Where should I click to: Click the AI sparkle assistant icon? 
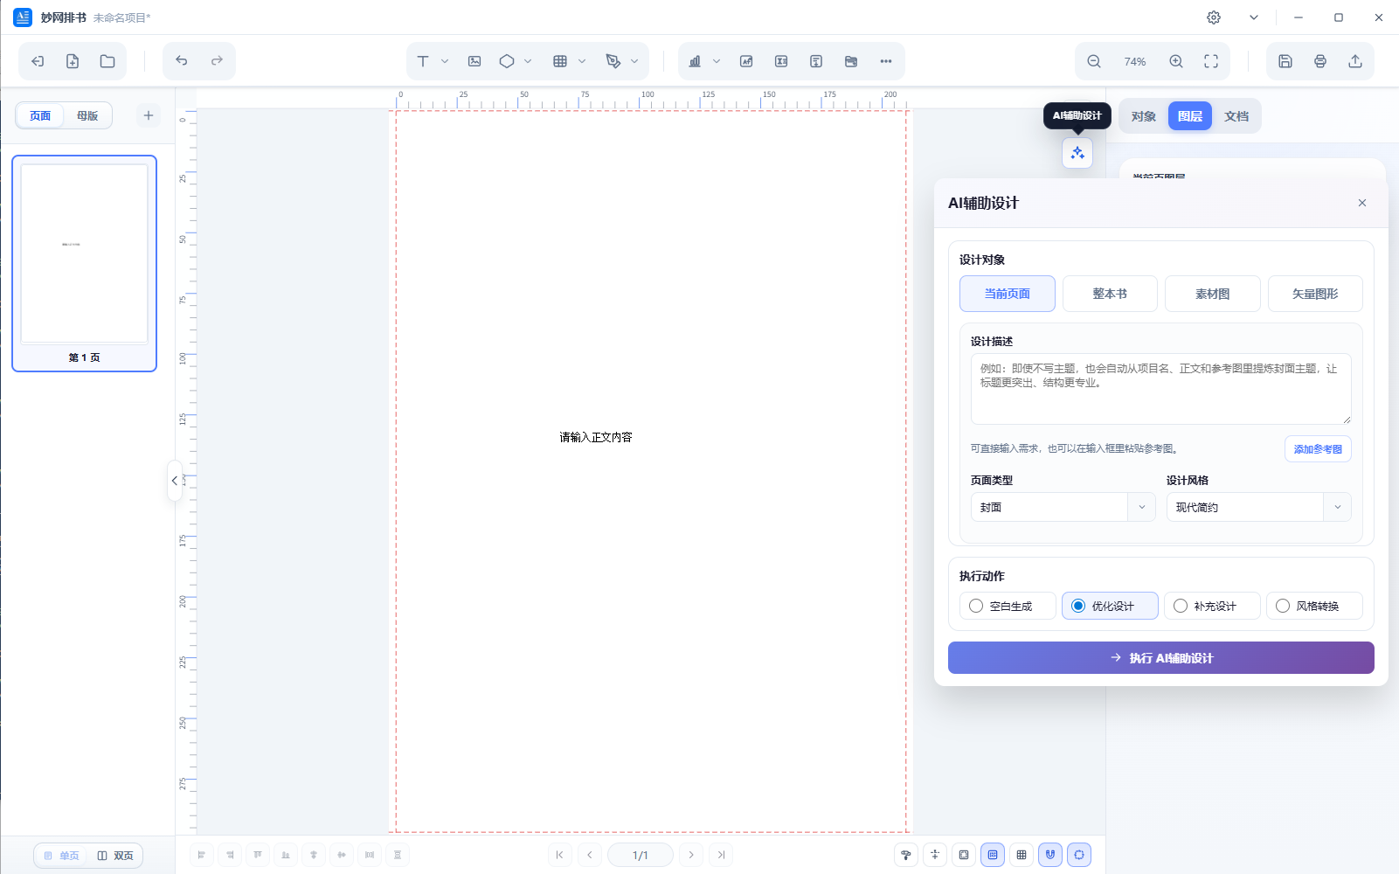[x=1077, y=153]
